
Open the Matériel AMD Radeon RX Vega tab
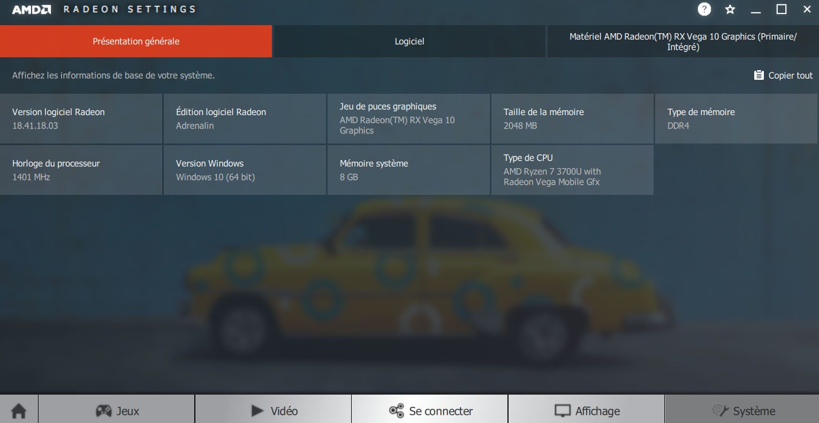682,41
